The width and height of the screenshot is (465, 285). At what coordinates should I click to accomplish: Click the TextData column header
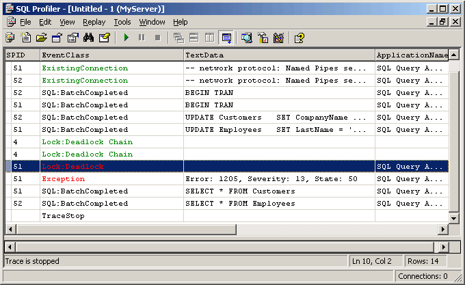280,55
